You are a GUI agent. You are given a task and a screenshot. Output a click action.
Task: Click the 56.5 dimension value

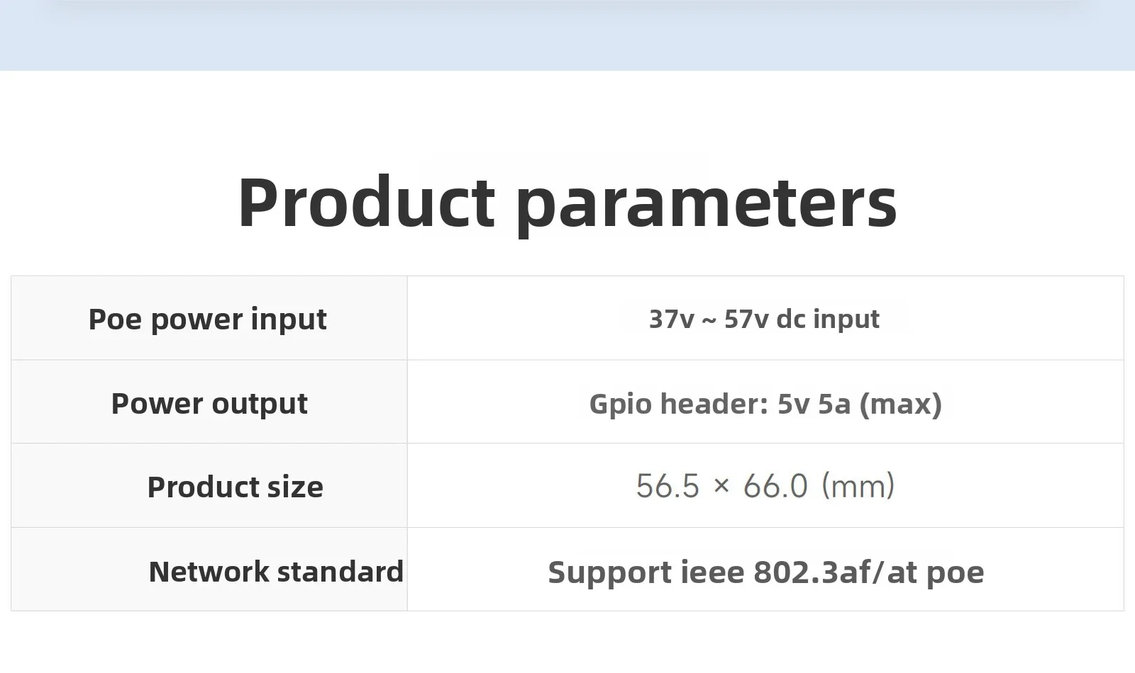pos(668,487)
